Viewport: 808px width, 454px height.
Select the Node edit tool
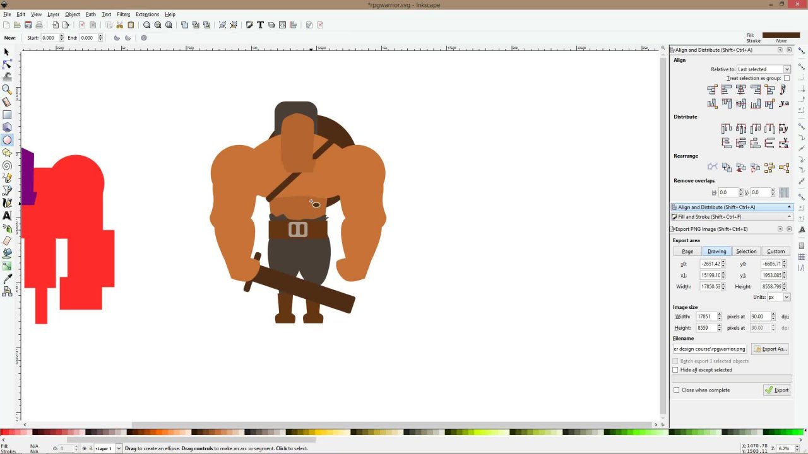(x=7, y=64)
